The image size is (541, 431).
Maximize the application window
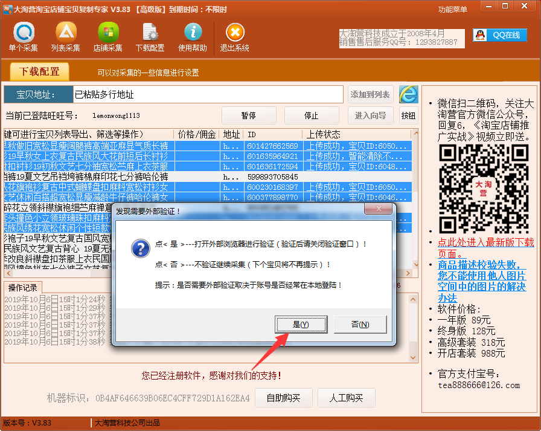click(505, 6)
